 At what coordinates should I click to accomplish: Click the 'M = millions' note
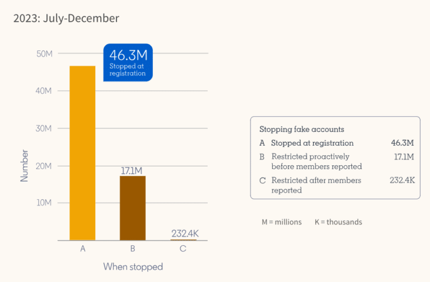pos(282,222)
